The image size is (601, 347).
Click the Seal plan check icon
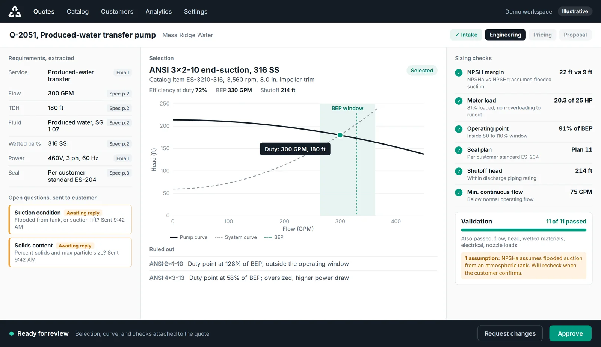point(459,150)
